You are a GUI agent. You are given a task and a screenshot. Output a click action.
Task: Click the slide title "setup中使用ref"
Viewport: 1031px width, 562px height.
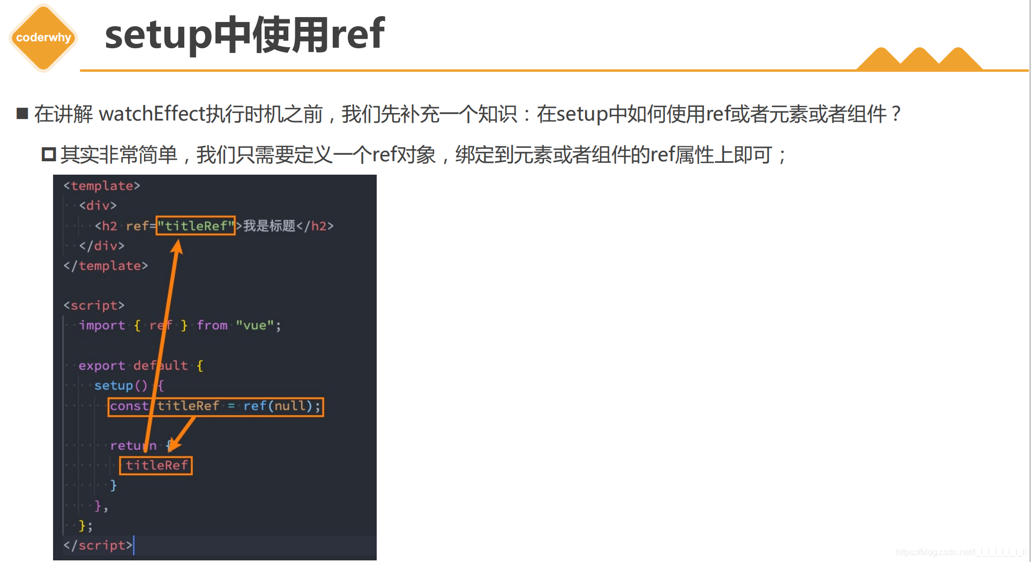pyautogui.click(x=244, y=34)
